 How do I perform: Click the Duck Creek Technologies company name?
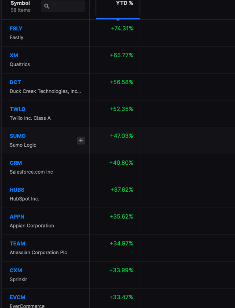tap(45, 91)
